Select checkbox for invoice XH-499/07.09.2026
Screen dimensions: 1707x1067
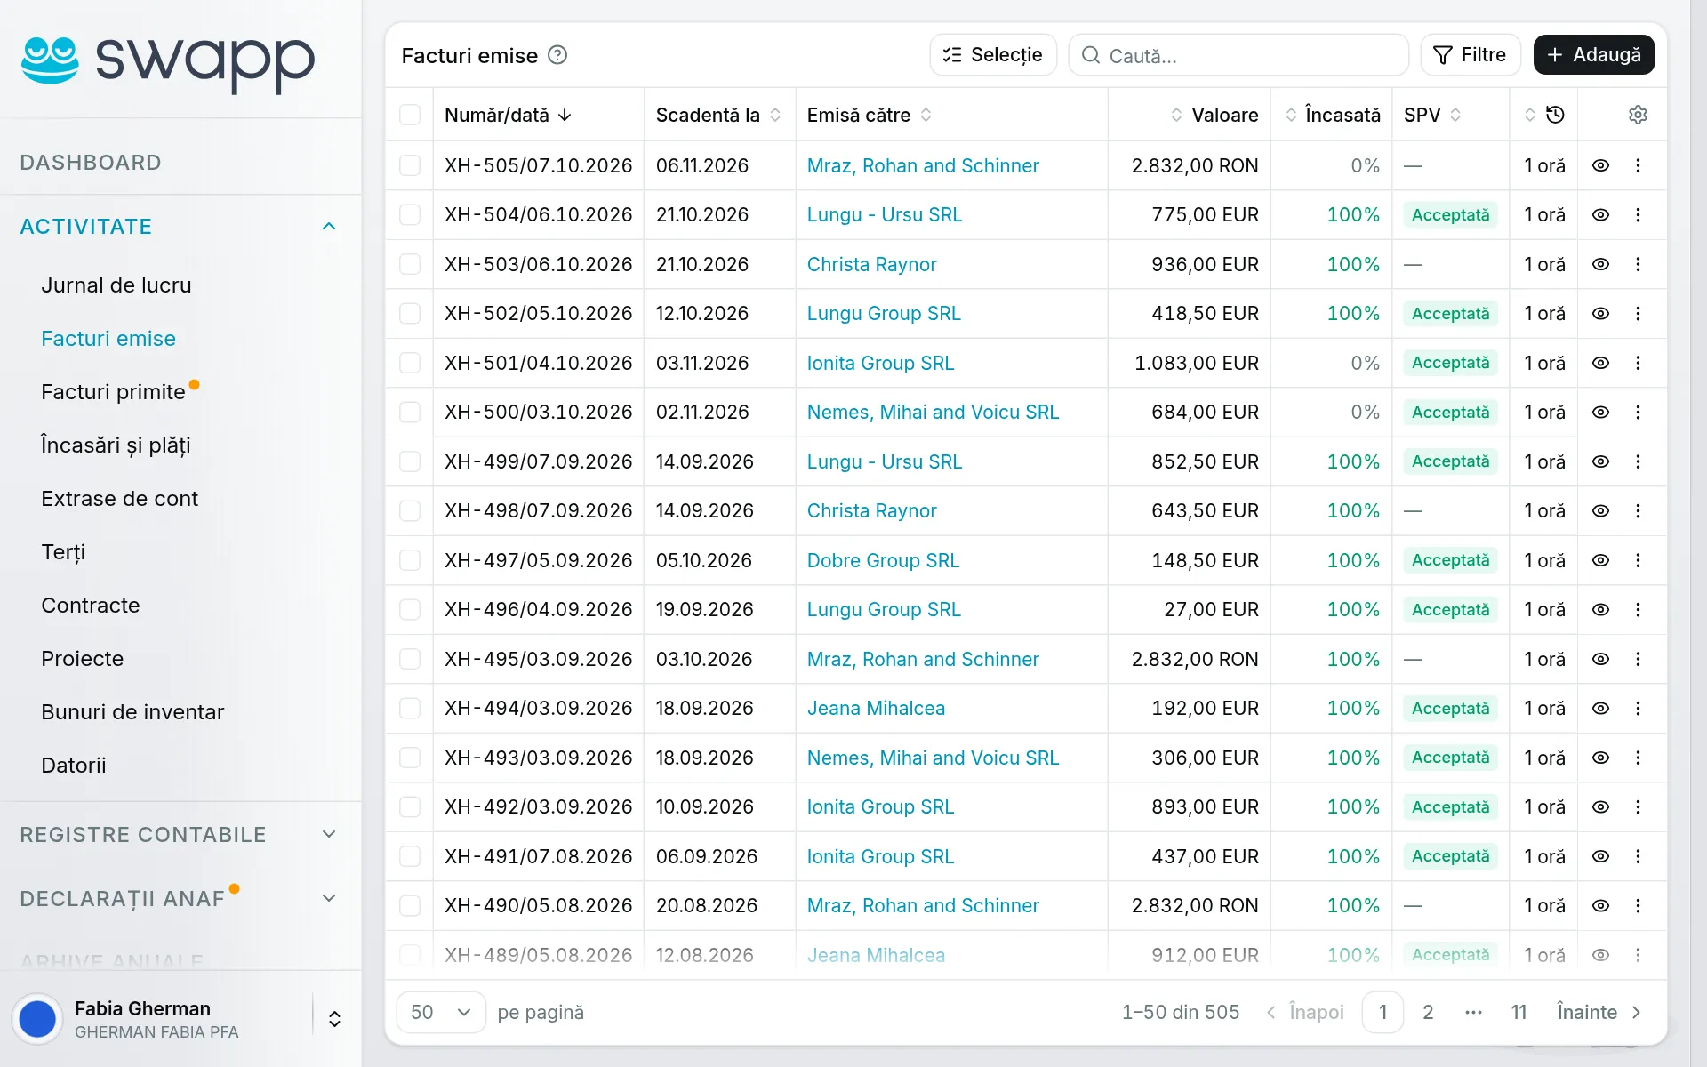click(x=410, y=461)
